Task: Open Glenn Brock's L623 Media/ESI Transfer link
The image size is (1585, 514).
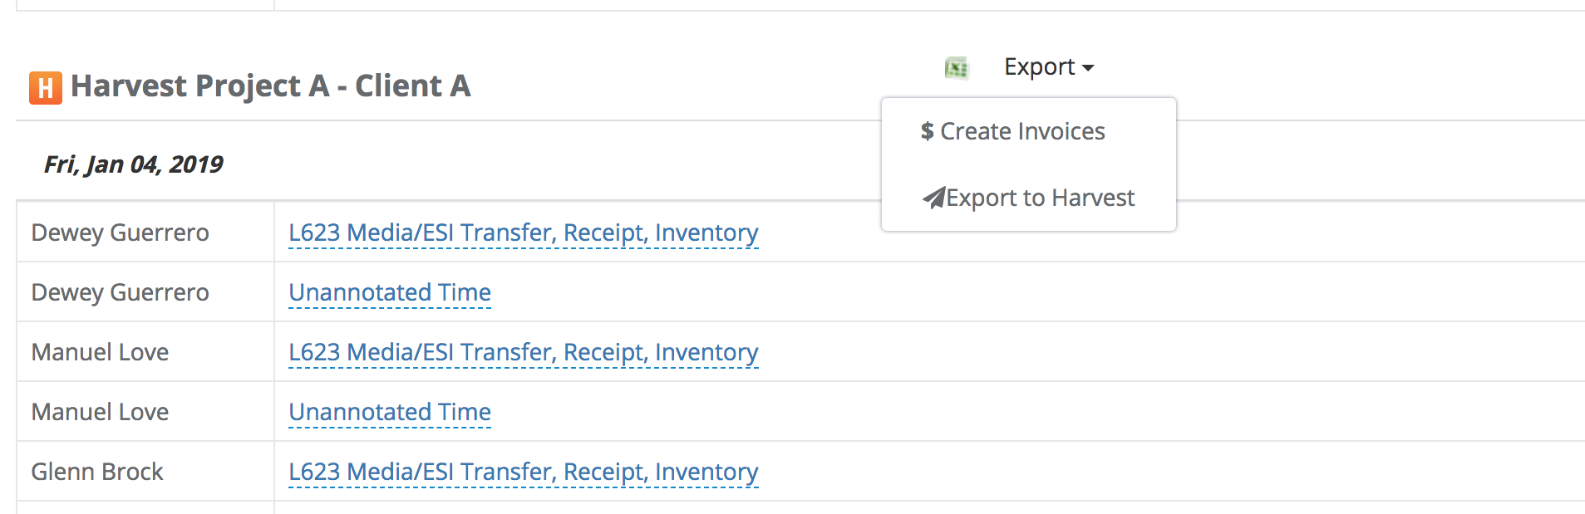Action: tap(523, 472)
